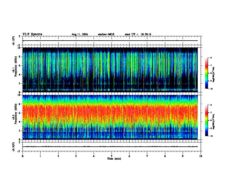226x175 pixels.
Task: Click the time axis tick label "1"
Action: point(40,156)
